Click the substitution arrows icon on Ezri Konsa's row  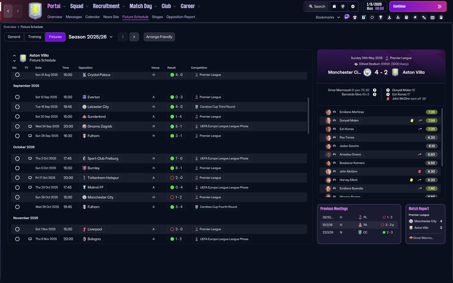point(420,129)
